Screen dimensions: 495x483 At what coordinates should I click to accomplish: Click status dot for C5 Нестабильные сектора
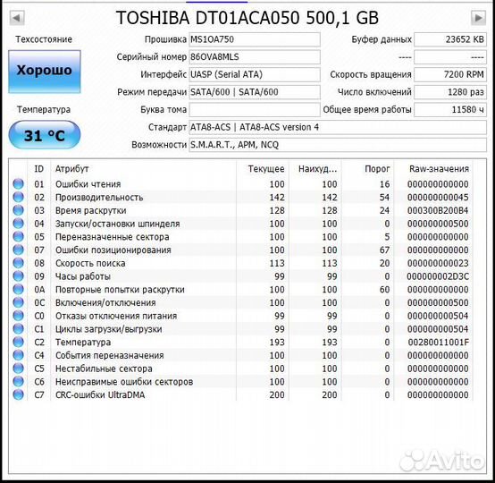(18, 369)
